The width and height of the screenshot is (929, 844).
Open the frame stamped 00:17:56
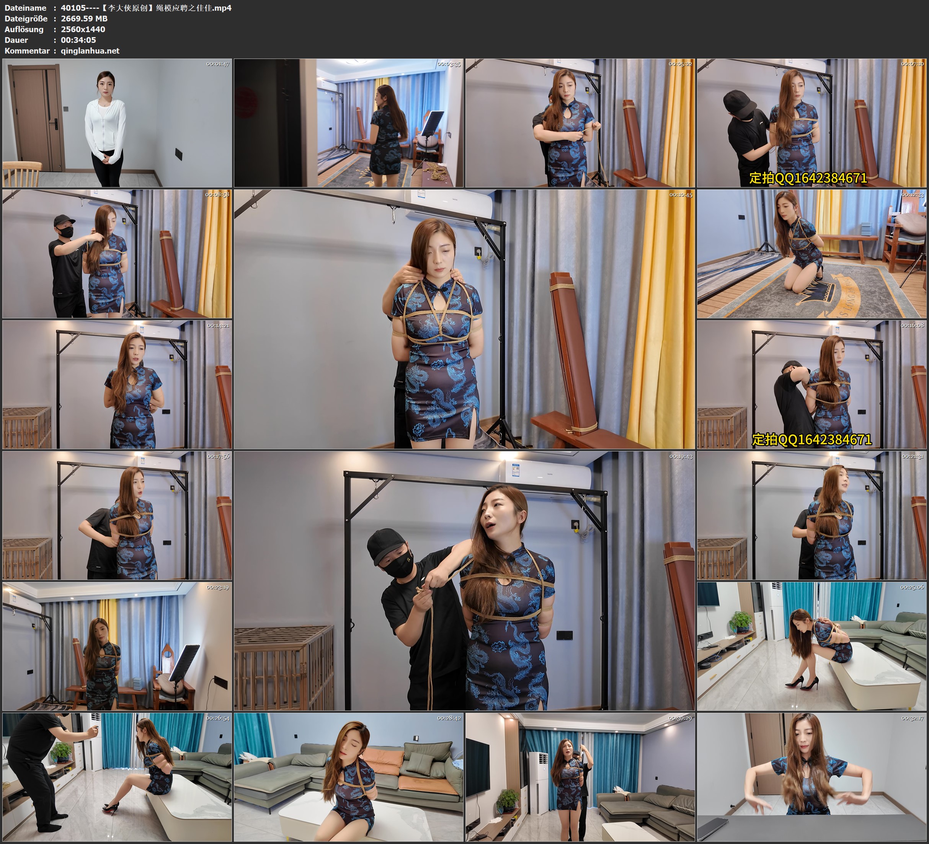click(x=117, y=515)
